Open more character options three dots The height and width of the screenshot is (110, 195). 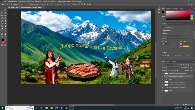coord(188,49)
